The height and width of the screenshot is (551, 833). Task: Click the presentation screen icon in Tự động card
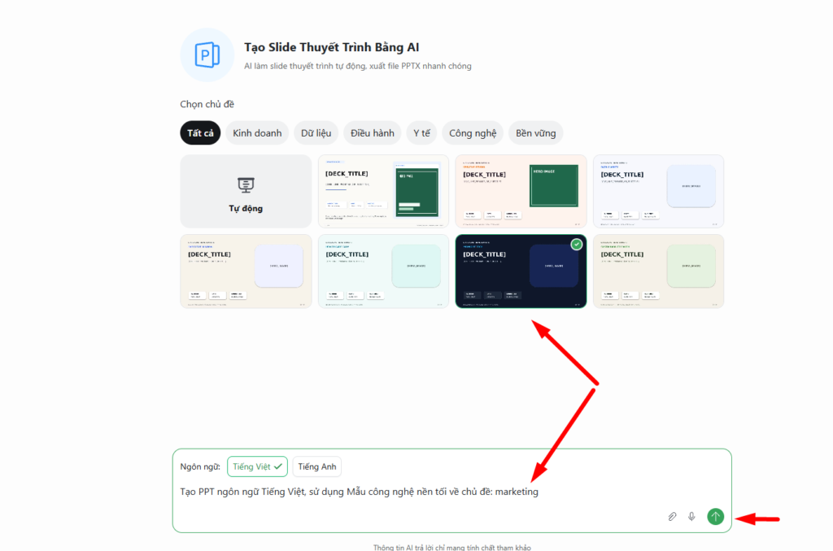click(x=246, y=185)
